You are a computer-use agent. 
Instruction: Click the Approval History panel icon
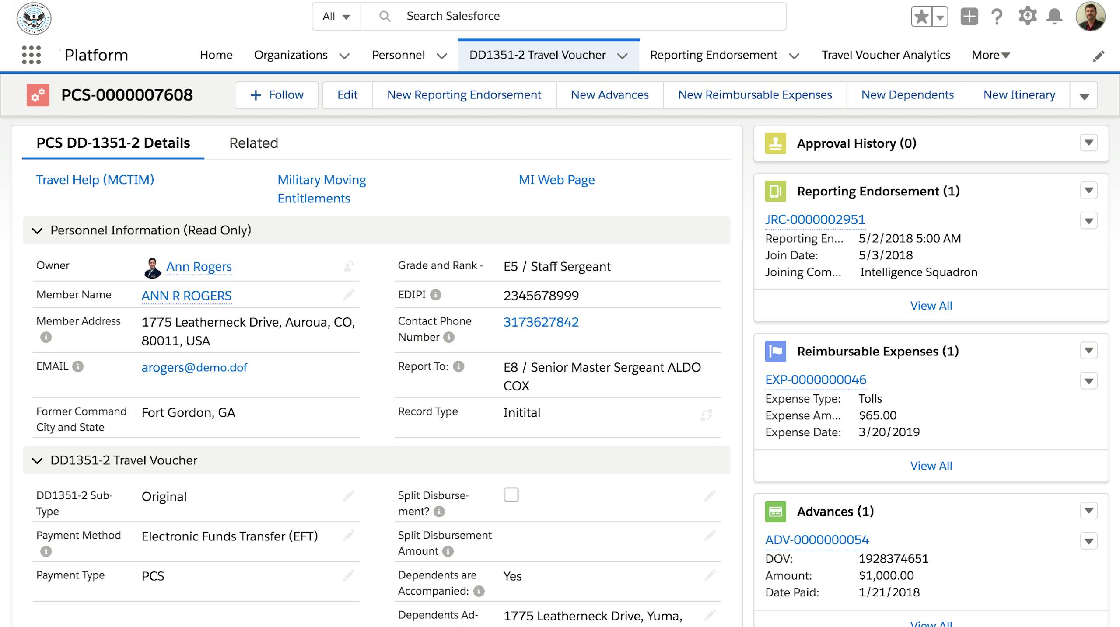776,143
